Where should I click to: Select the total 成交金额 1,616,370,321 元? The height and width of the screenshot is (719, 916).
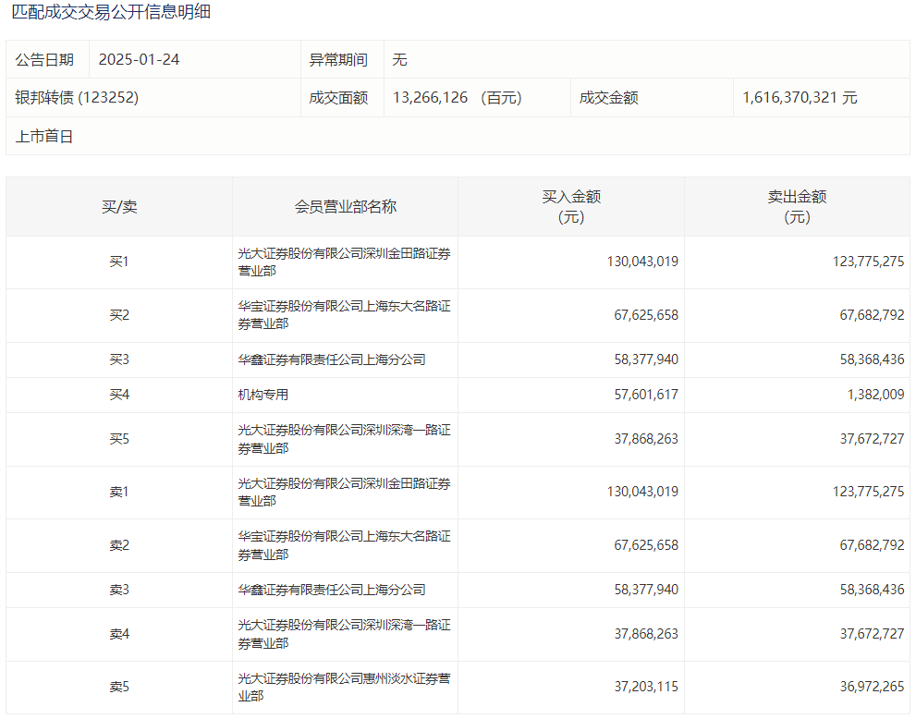pyautogui.click(x=799, y=97)
